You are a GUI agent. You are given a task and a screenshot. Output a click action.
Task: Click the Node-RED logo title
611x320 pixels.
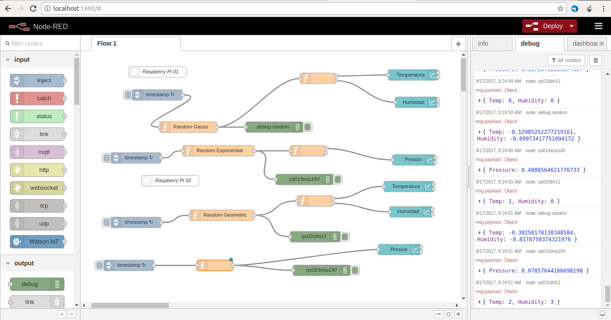tap(38, 26)
